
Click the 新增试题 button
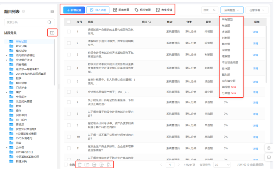tap(74, 10)
